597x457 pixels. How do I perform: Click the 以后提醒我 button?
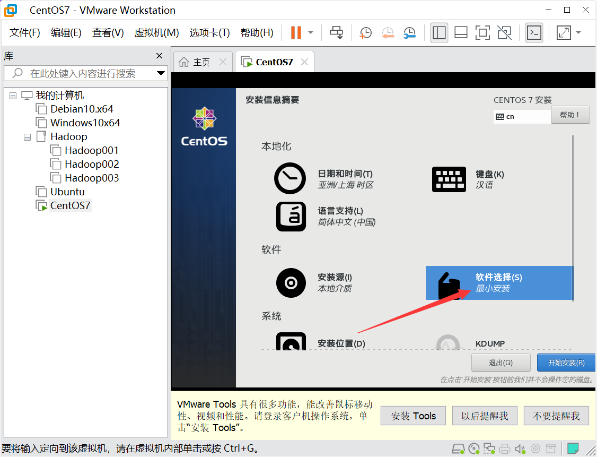click(485, 416)
